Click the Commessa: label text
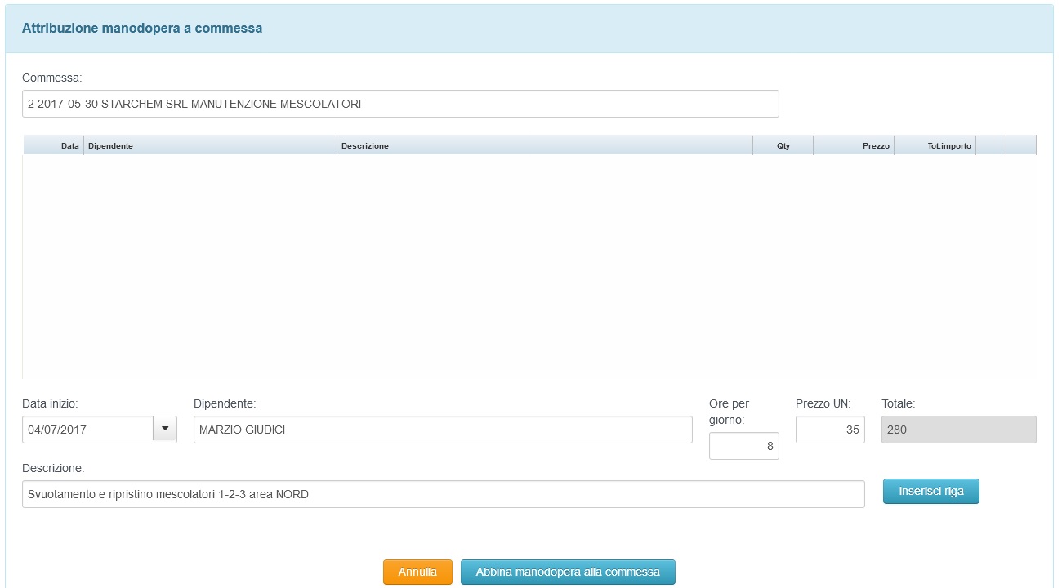The height and width of the screenshot is (588, 1062). pos(52,78)
